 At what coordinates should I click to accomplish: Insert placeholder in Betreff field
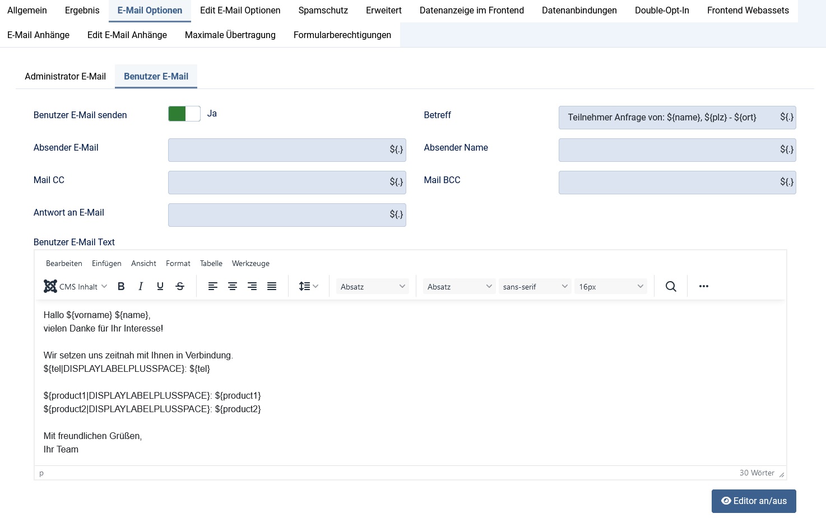pyautogui.click(x=787, y=118)
